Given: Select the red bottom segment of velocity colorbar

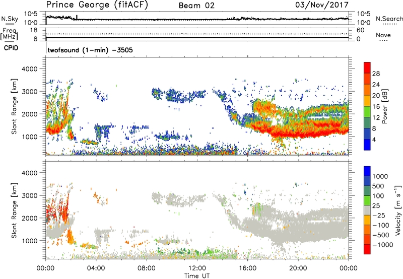Looking at the screenshot, I should [367, 249].
